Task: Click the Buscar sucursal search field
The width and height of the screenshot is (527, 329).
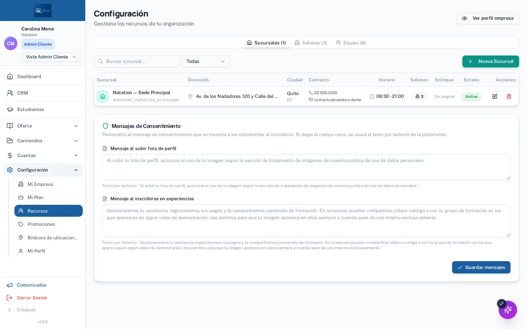Action: [x=137, y=61]
